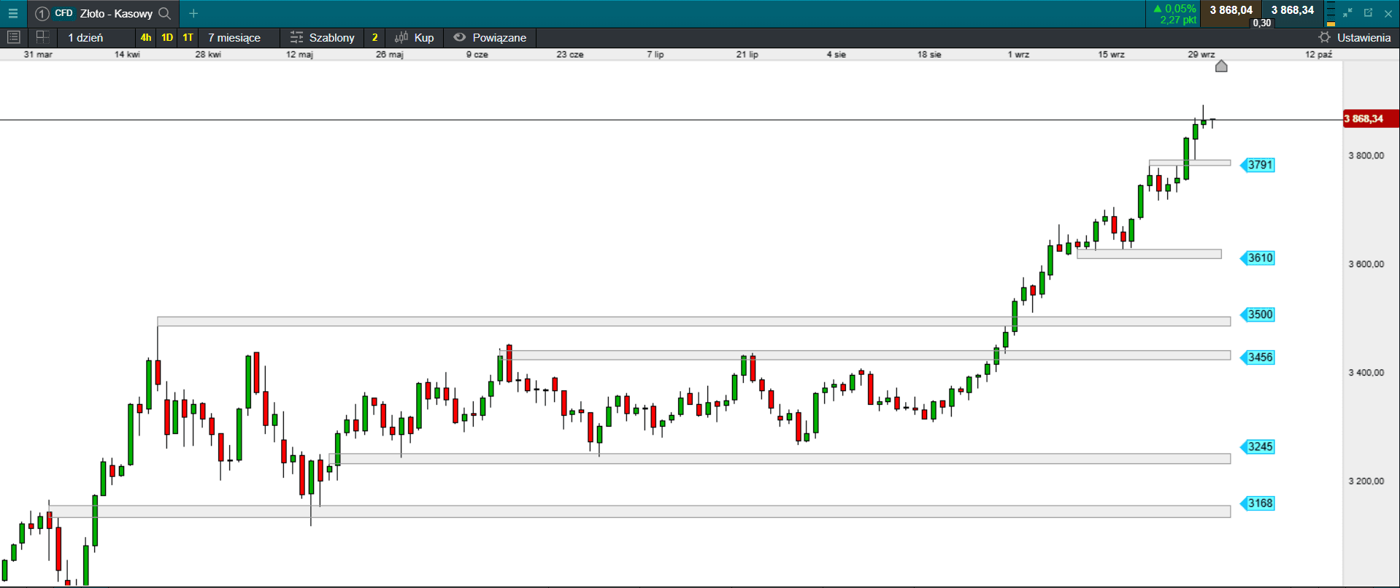Open the 7 miesiące range dropdown

pyautogui.click(x=234, y=37)
